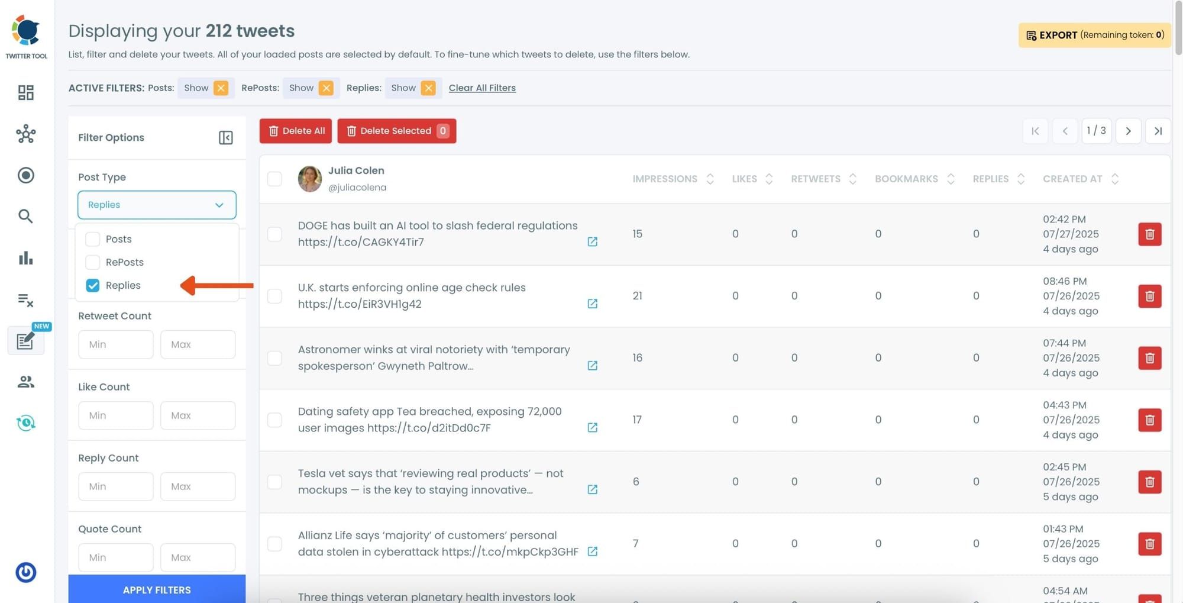Open the search icon in sidebar
Screen dimensions: 1183x603
click(x=25, y=216)
